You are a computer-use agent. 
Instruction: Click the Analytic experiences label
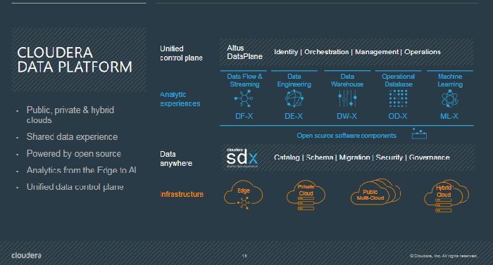(x=180, y=99)
